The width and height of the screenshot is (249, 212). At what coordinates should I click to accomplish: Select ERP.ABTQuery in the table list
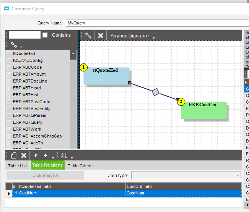click(28, 122)
